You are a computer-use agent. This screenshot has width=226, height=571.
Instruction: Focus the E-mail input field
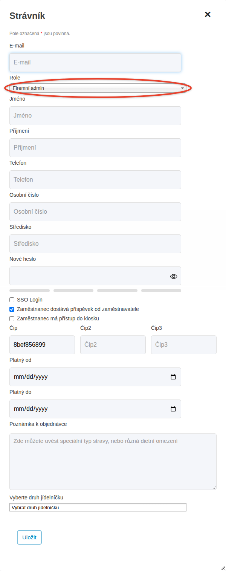pyautogui.click(x=95, y=63)
